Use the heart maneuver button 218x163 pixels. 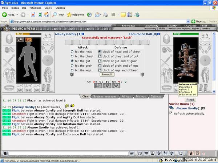point(116,86)
